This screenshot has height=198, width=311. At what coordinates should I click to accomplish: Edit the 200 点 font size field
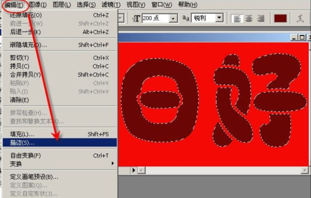[156, 18]
